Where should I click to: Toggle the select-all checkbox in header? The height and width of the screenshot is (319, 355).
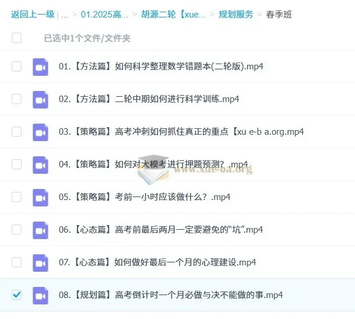[17, 38]
